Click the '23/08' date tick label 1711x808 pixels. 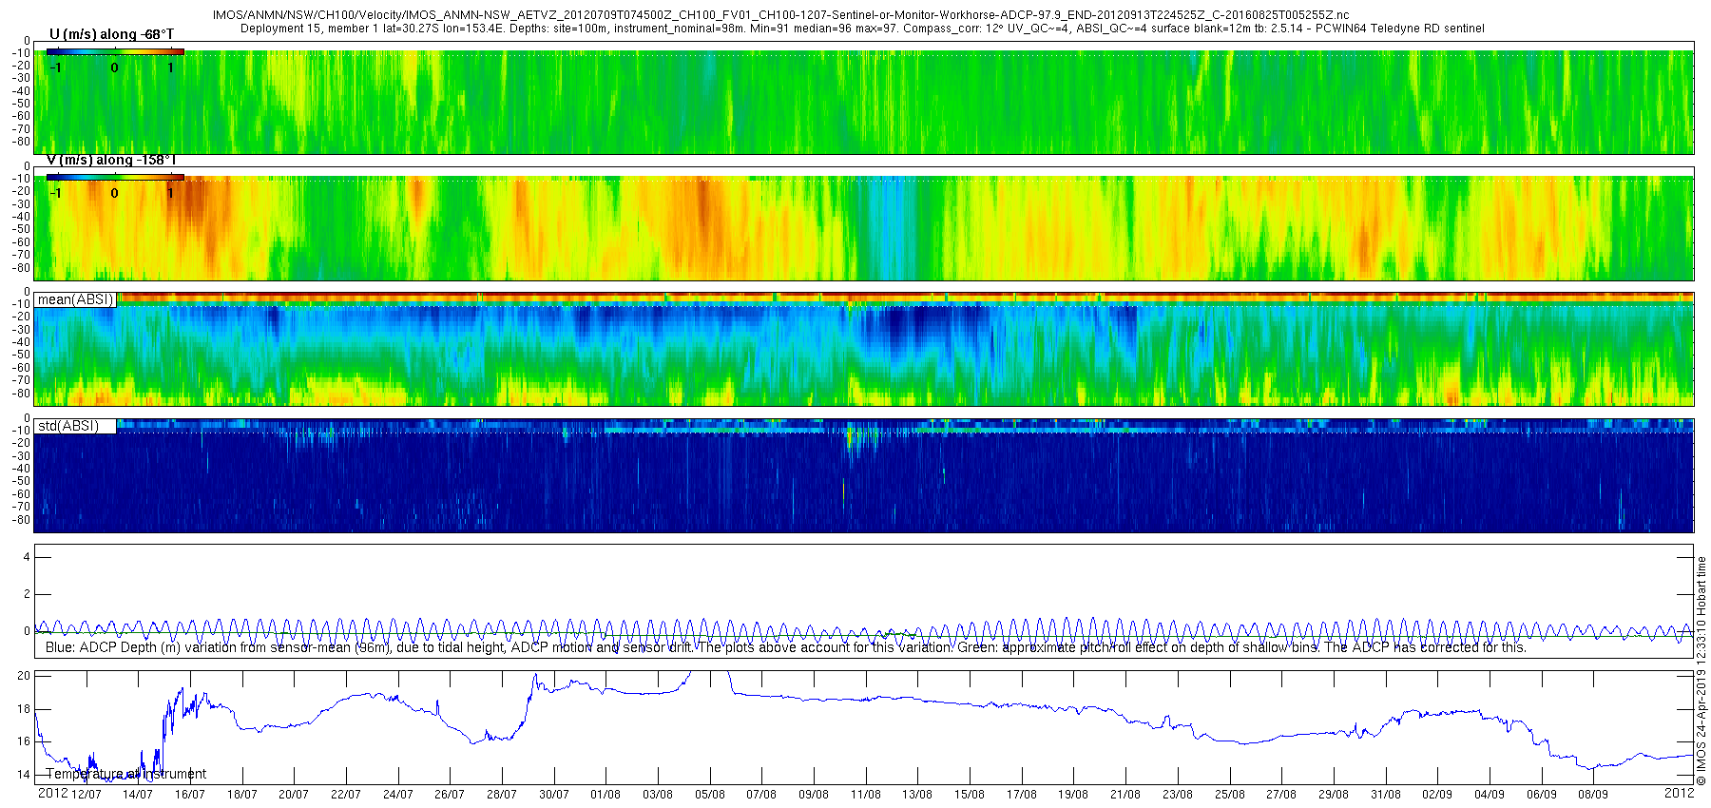(x=1178, y=795)
